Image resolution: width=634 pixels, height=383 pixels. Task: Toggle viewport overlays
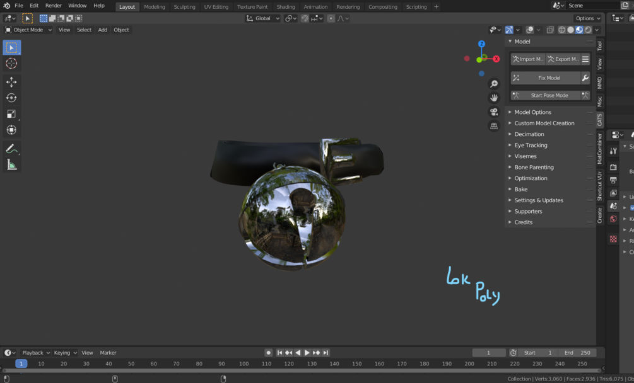click(x=529, y=30)
